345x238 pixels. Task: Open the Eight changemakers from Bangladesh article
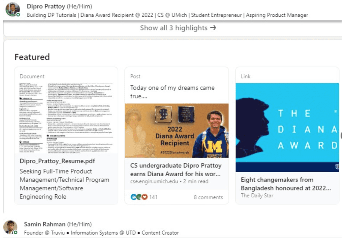(286, 184)
